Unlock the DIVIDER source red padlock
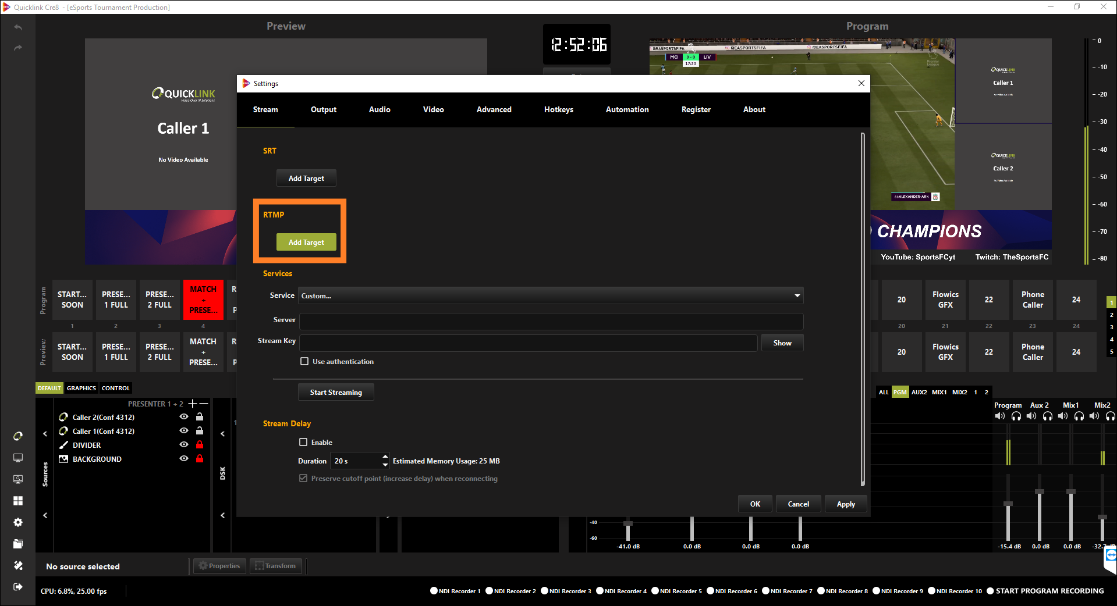 coord(200,445)
